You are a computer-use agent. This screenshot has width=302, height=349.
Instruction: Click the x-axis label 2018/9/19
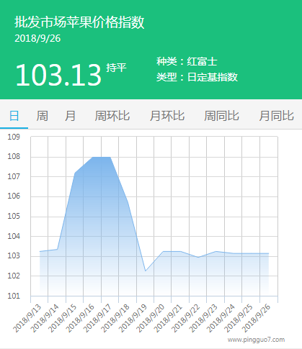click(x=133, y=318)
